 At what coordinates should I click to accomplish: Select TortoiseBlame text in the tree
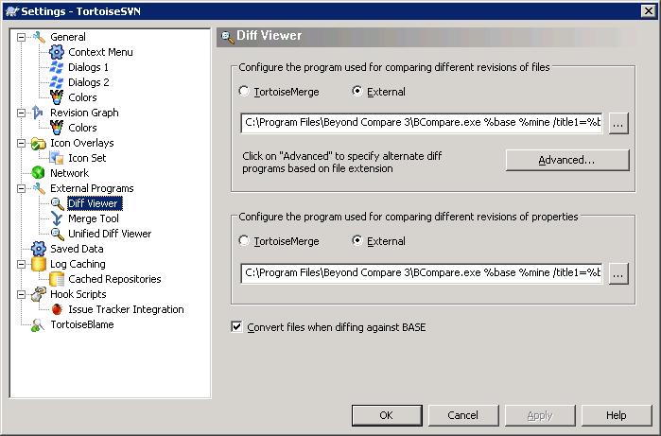tap(82, 324)
